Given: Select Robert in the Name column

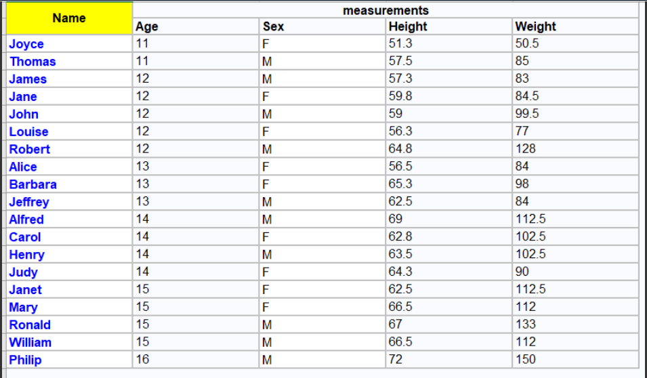Looking at the screenshot, I should [x=29, y=149].
